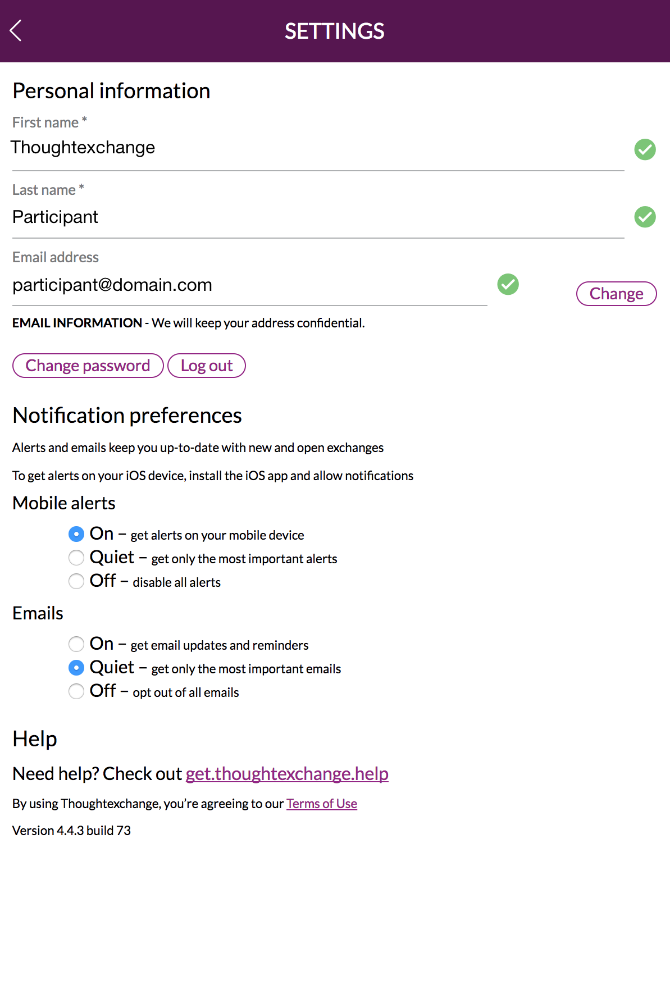
Task: Opt out of all emails
Action: tap(76, 691)
